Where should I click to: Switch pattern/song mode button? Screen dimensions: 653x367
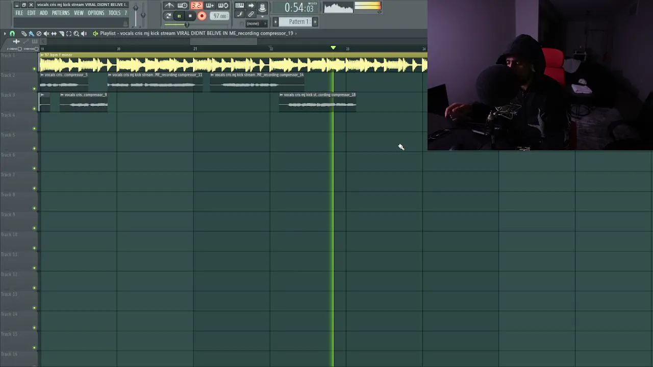pos(168,16)
